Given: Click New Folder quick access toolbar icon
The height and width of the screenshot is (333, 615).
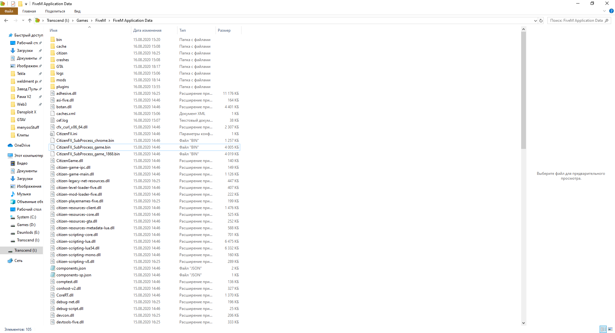Looking at the screenshot, I should tap(20, 4).
